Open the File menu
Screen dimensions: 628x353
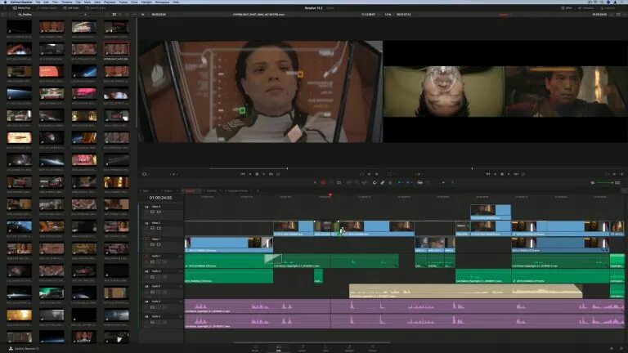[38, 2]
